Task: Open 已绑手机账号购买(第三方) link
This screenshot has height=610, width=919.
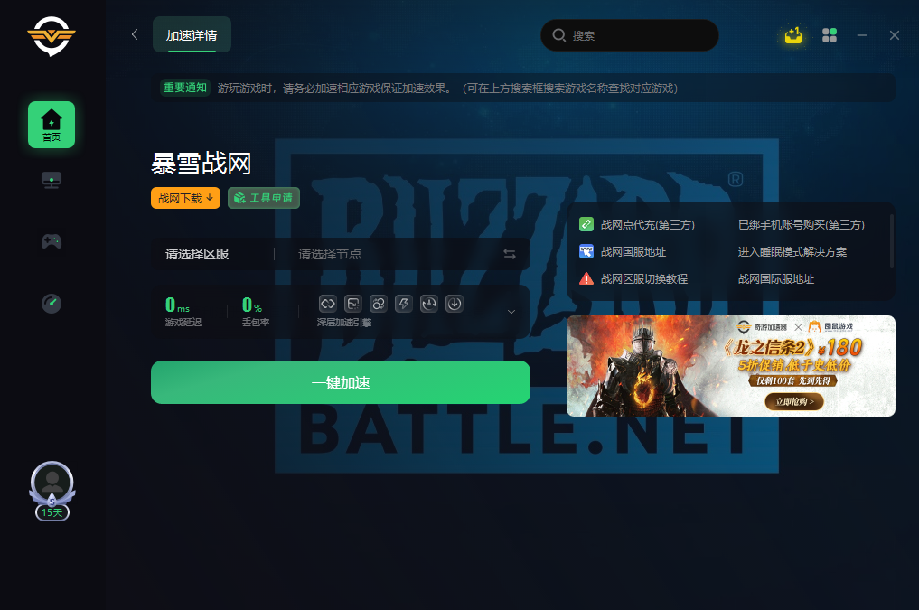Action: click(x=802, y=224)
